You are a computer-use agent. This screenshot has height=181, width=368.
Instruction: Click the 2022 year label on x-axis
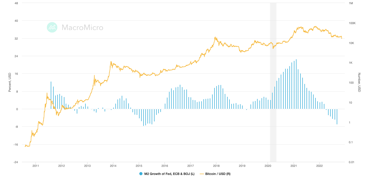[319, 166]
